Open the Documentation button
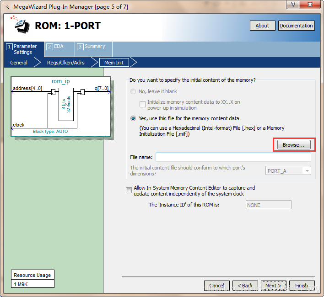The image size is (324, 297). (296, 26)
